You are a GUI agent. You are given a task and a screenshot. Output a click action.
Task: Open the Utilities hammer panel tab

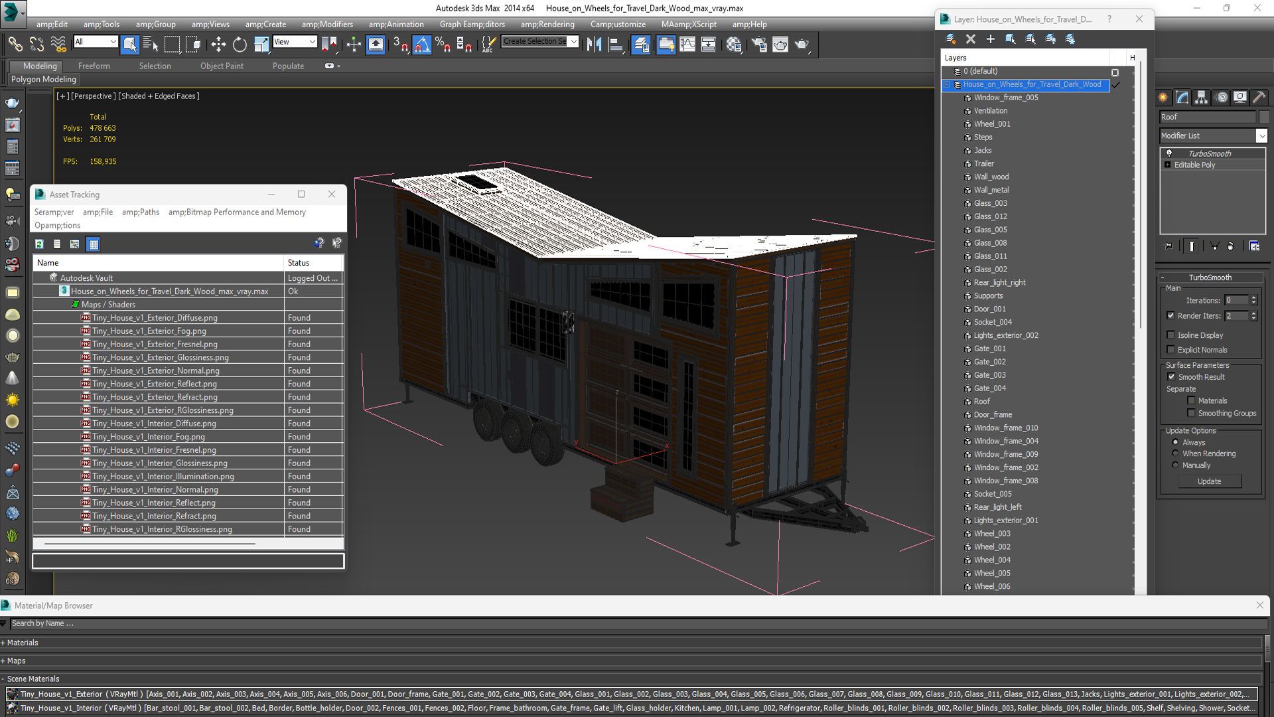click(x=1259, y=98)
